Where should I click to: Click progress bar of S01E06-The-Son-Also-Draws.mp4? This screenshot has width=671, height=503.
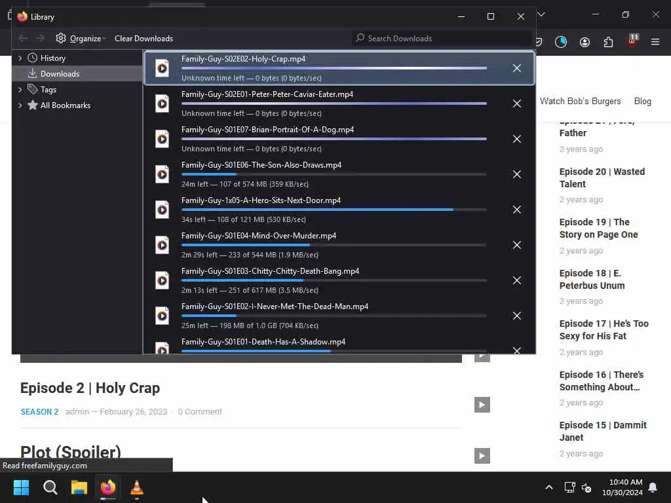click(x=334, y=174)
